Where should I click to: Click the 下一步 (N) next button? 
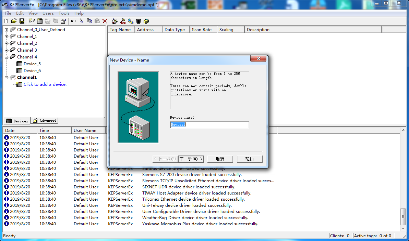(x=191, y=159)
